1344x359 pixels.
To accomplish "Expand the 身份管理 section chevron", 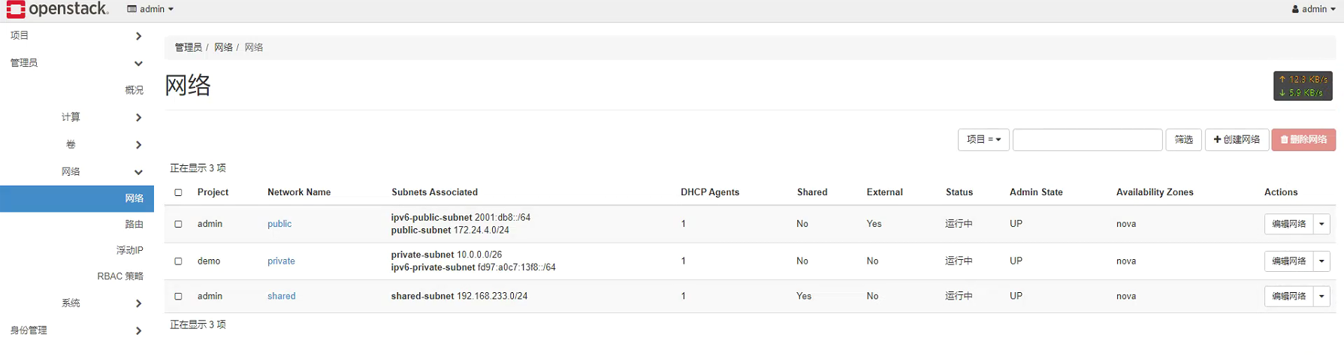I will point(139,330).
